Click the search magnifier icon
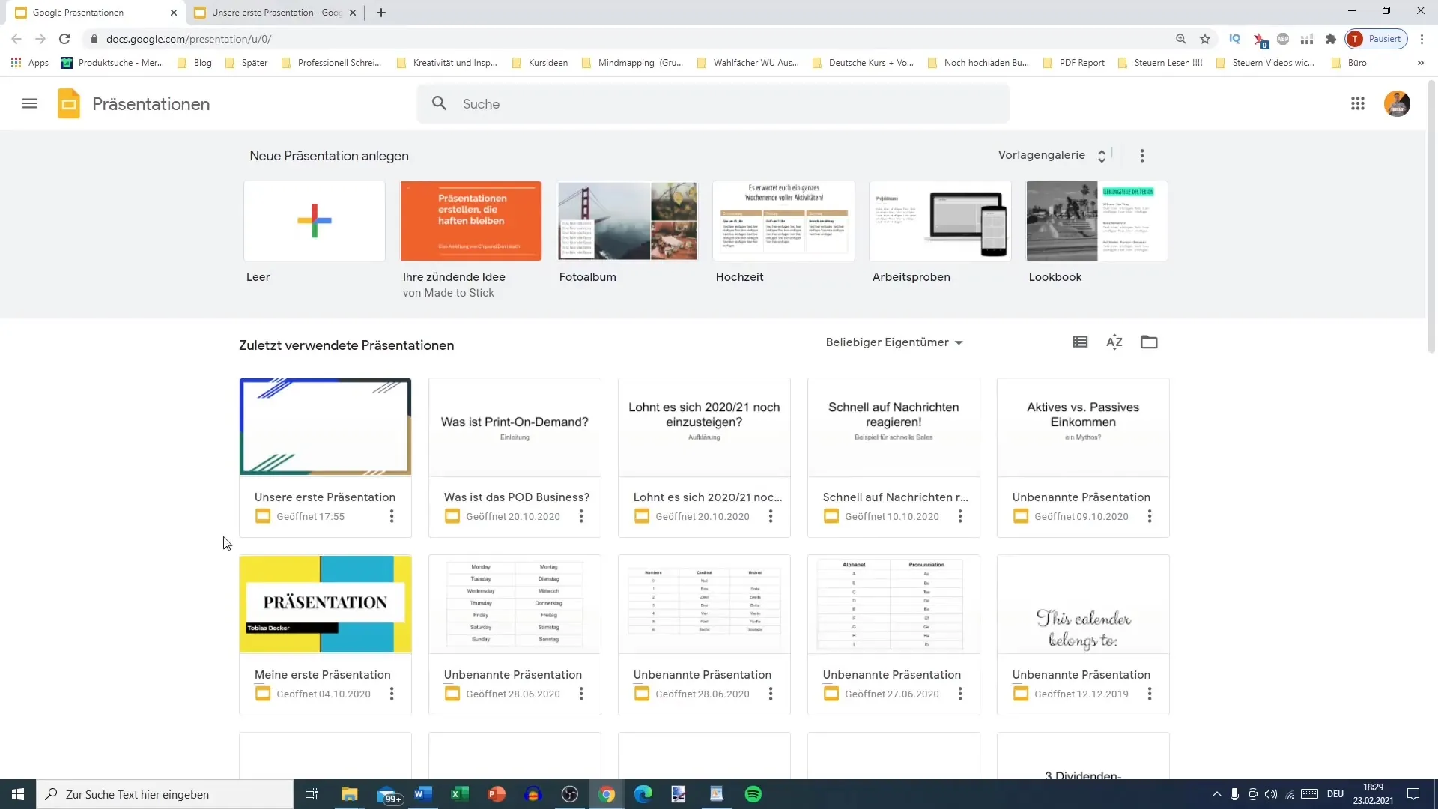The height and width of the screenshot is (809, 1438). 440,103
